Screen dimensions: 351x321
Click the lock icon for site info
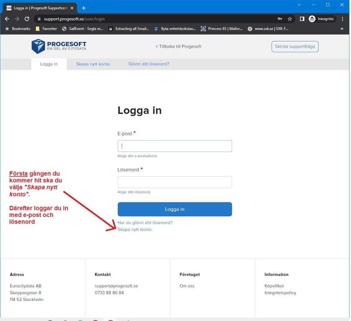point(39,19)
